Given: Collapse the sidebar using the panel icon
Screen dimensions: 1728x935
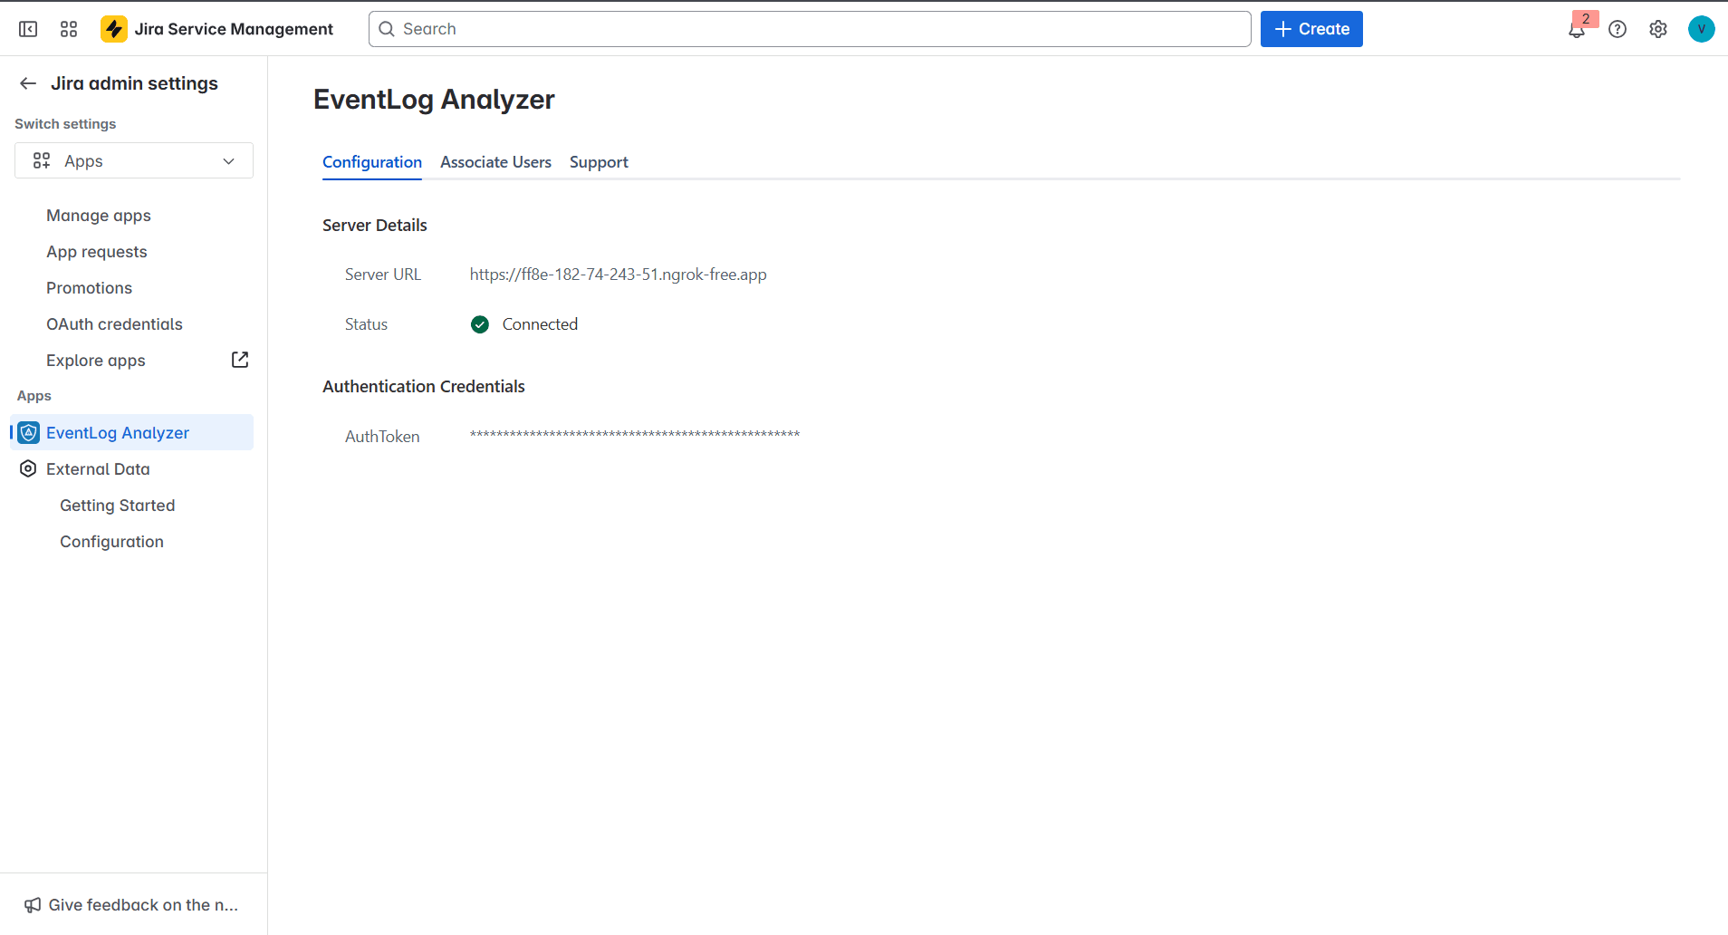Looking at the screenshot, I should click(x=28, y=29).
